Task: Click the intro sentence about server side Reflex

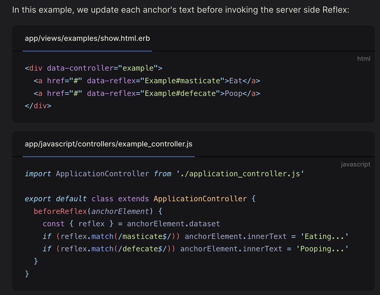Action: tap(180, 9)
